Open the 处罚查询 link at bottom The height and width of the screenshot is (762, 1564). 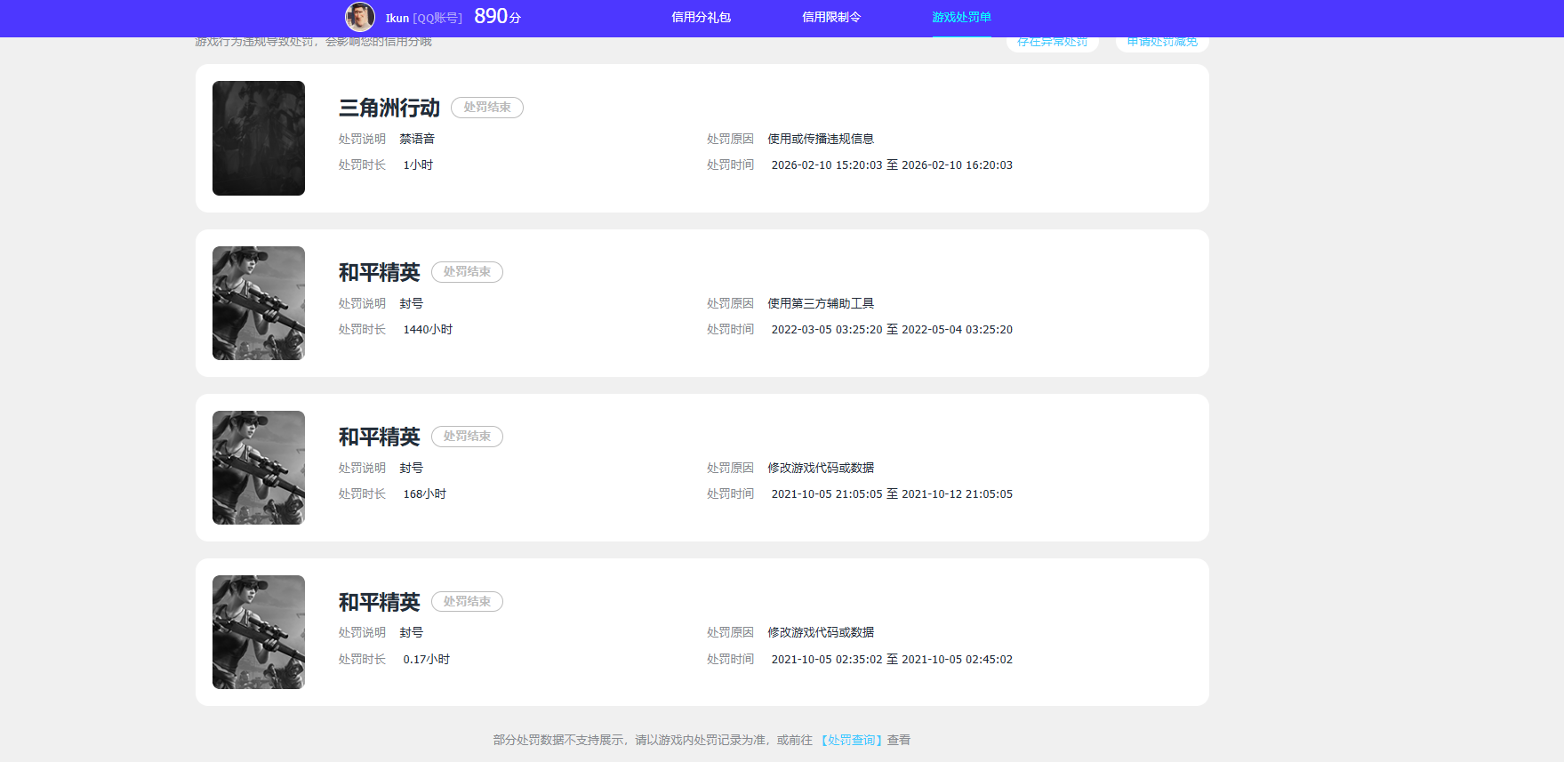coord(852,740)
